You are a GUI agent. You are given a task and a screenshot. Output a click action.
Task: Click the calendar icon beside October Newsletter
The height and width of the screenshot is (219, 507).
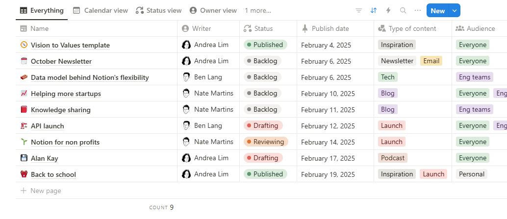pos(24,61)
